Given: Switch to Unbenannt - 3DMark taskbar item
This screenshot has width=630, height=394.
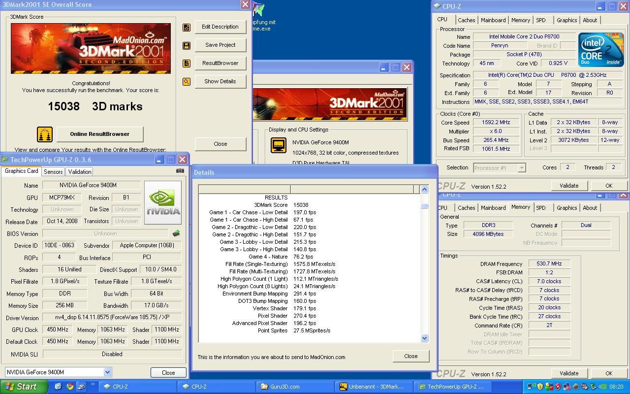Looking at the screenshot, I should [x=374, y=387].
